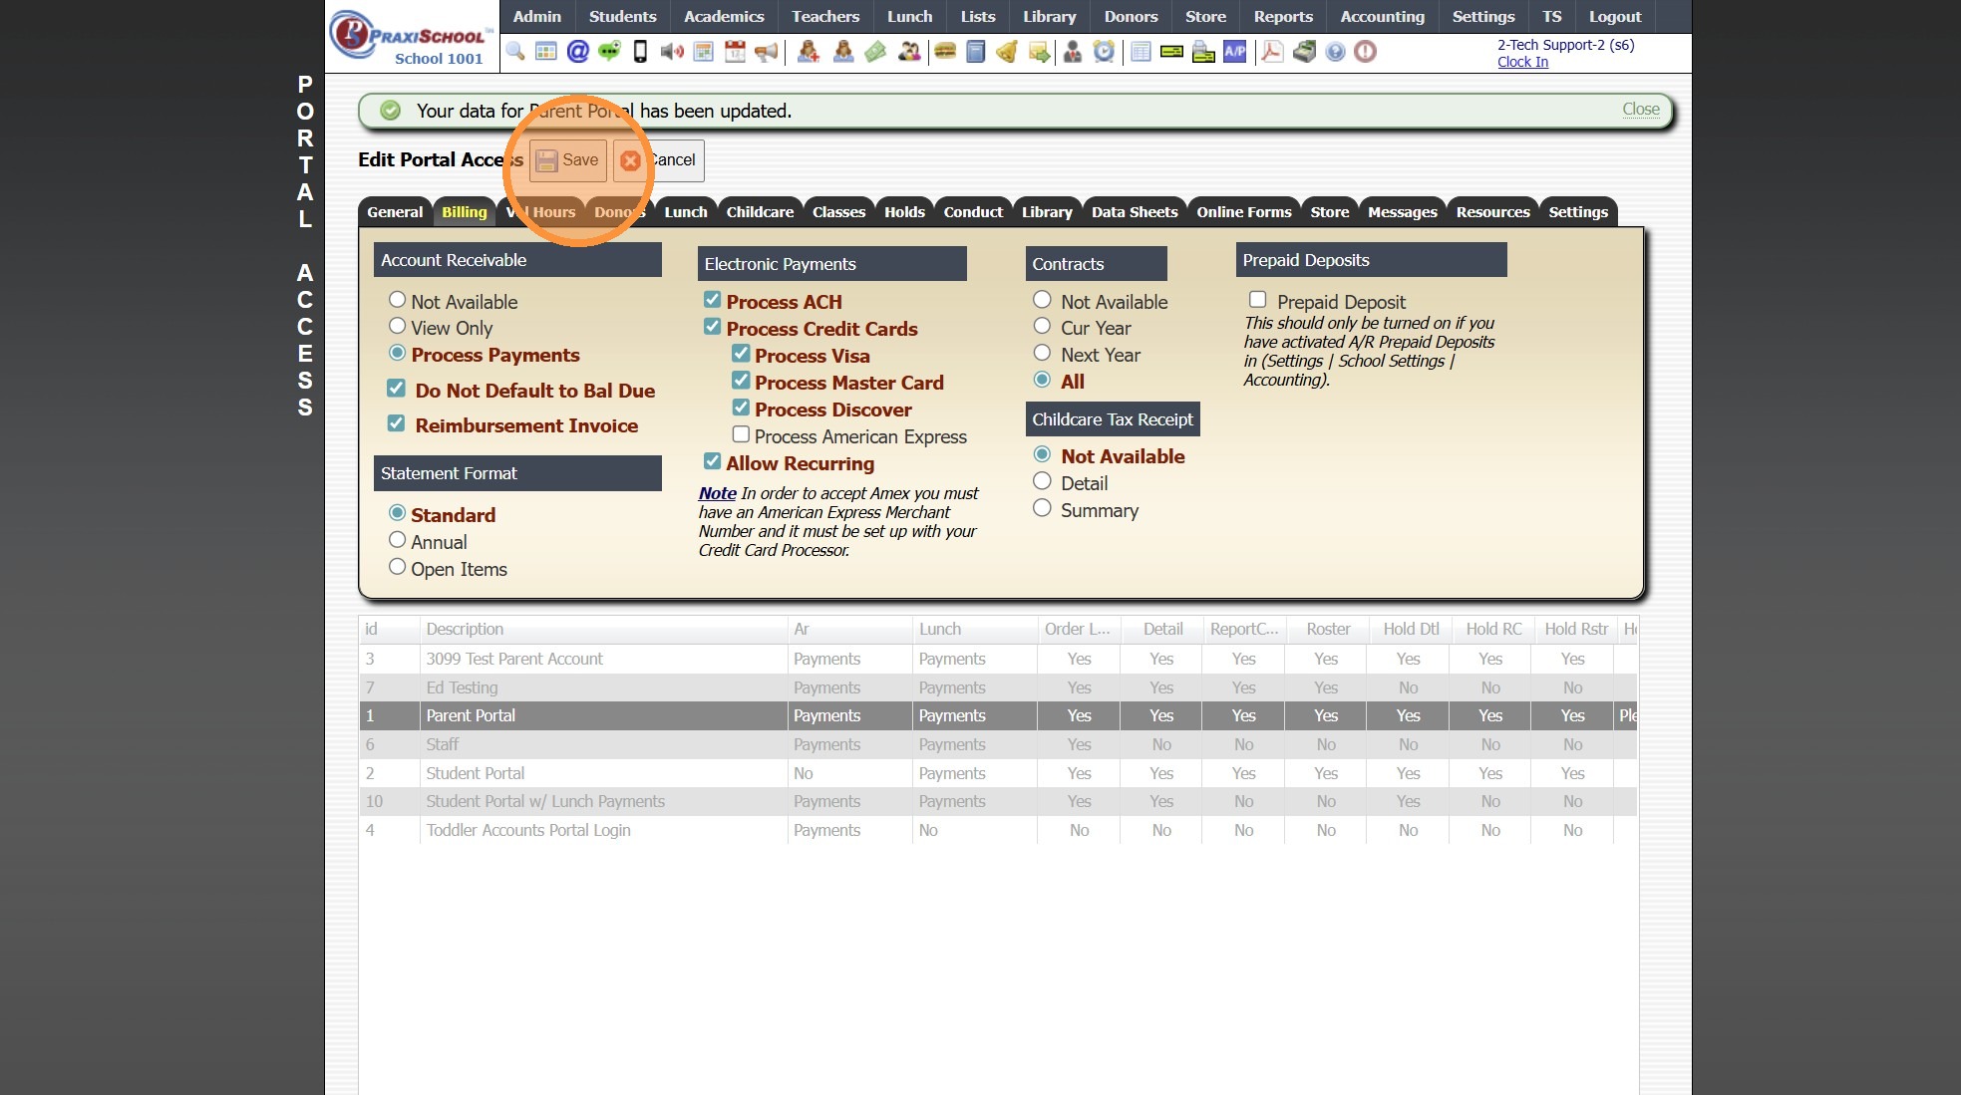Choose Annual statement format
Image resolution: width=1961 pixels, height=1095 pixels.
[x=397, y=540]
